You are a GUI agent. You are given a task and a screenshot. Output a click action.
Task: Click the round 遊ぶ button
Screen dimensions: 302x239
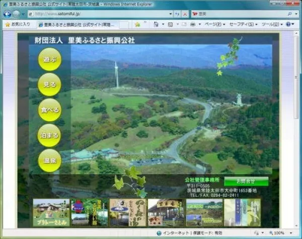point(49,59)
